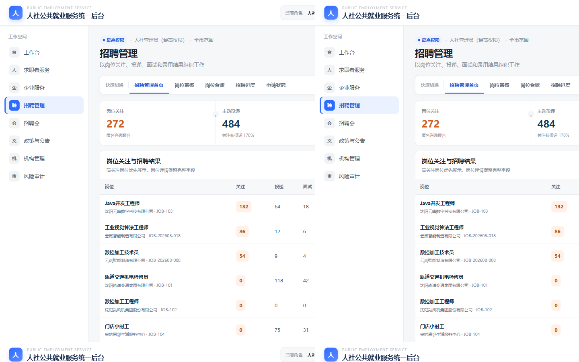The image size is (579, 362).
Task: Click 企业服务 icon in left copy sidebar
Action: point(14,88)
